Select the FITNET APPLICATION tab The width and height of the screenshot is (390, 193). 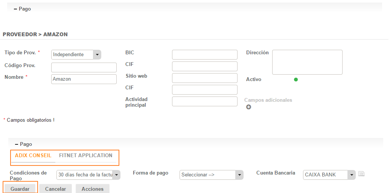[x=85, y=156]
